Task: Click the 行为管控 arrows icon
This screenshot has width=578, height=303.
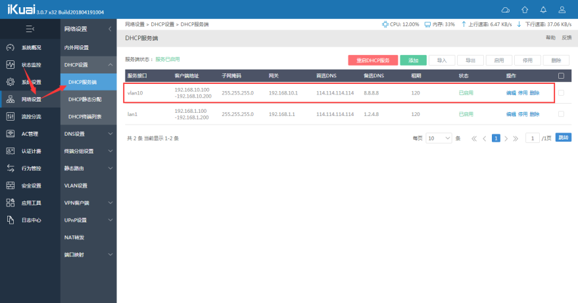Action: pos(11,168)
